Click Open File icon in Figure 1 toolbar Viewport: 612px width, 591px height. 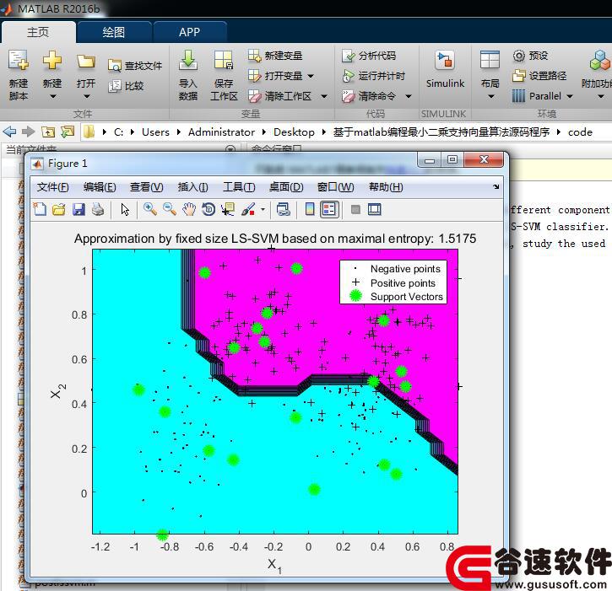59,209
